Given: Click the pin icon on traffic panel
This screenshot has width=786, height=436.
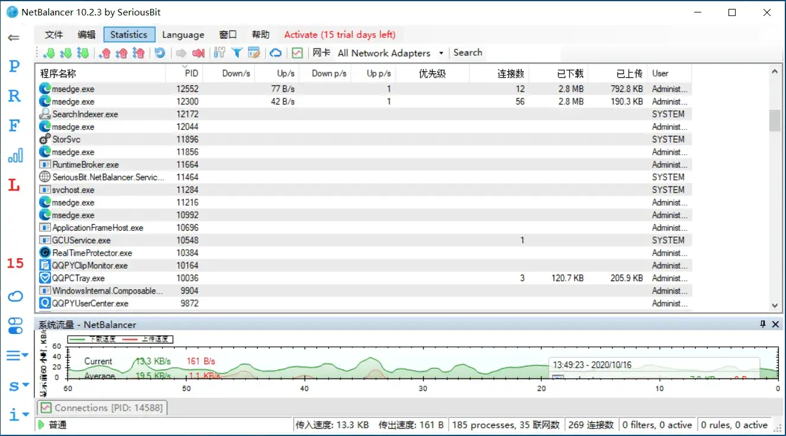Looking at the screenshot, I should tap(763, 324).
